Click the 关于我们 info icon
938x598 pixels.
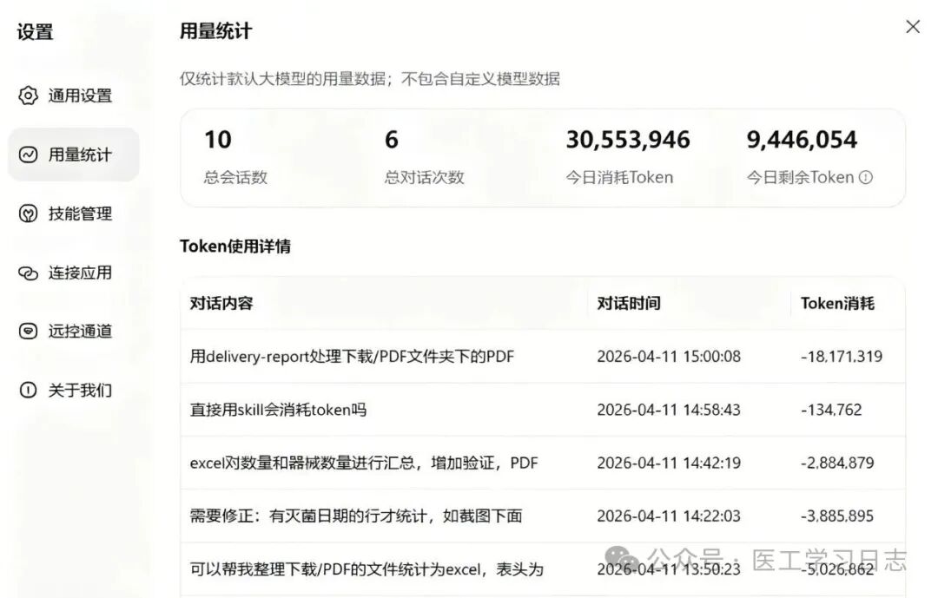click(x=29, y=391)
